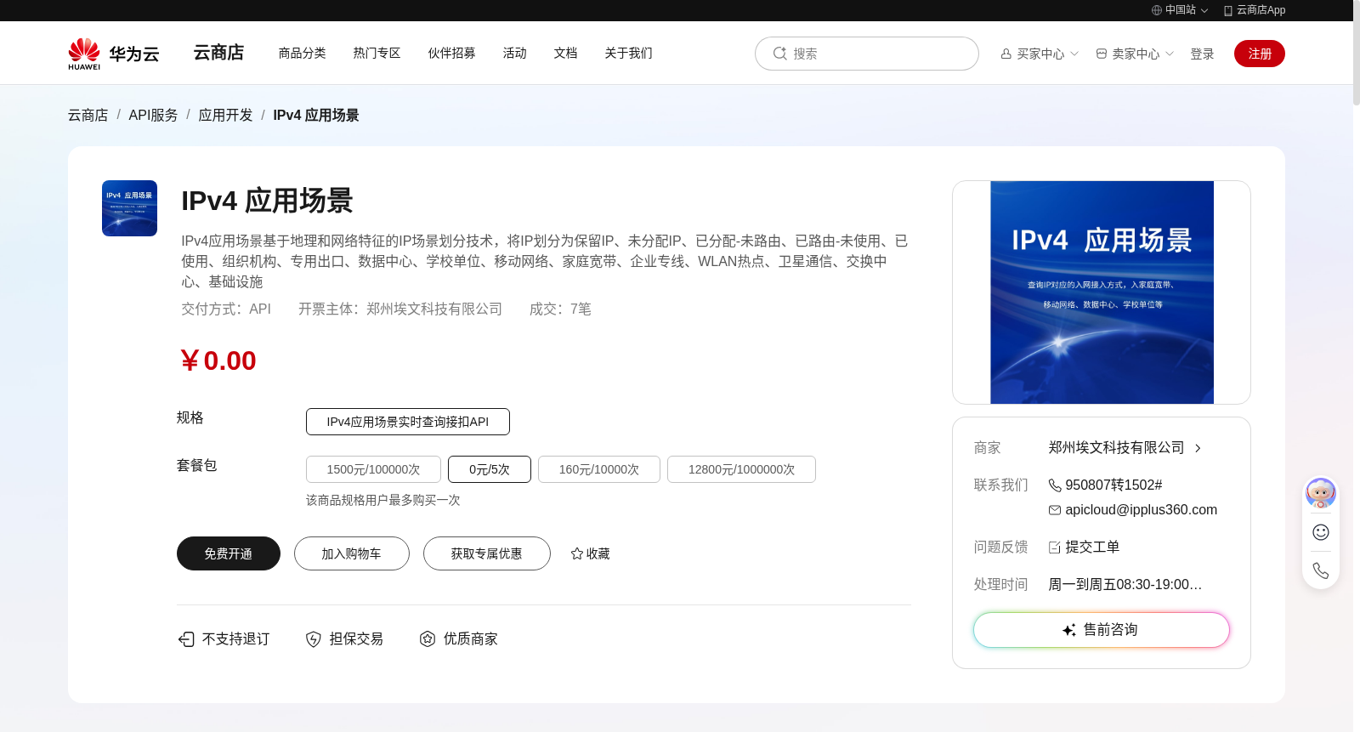This screenshot has height=732, width=1360.
Task: Select the 1500元/100000次 package
Action: (x=373, y=469)
